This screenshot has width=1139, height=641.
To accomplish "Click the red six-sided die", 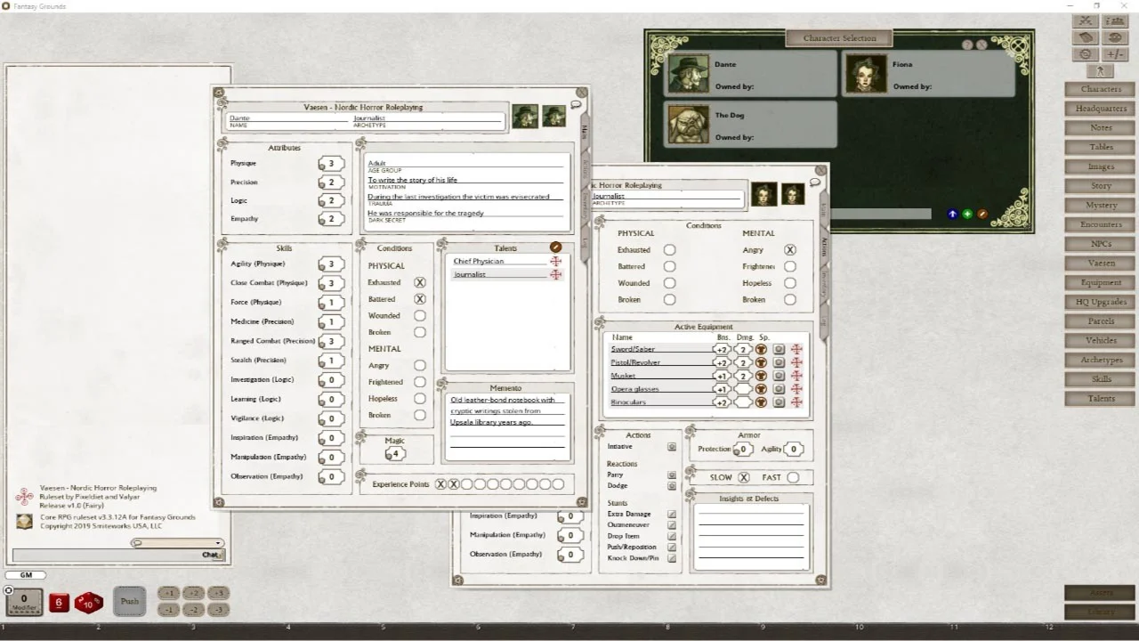I will coord(59,603).
